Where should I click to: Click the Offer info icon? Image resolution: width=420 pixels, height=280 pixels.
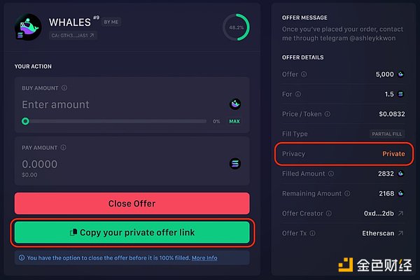(303, 74)
